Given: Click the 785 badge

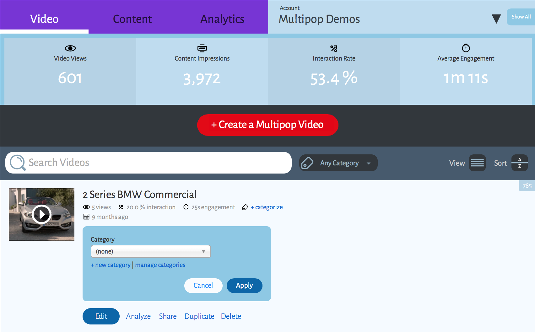Looking at the screenshot, I should coord(527,186).
